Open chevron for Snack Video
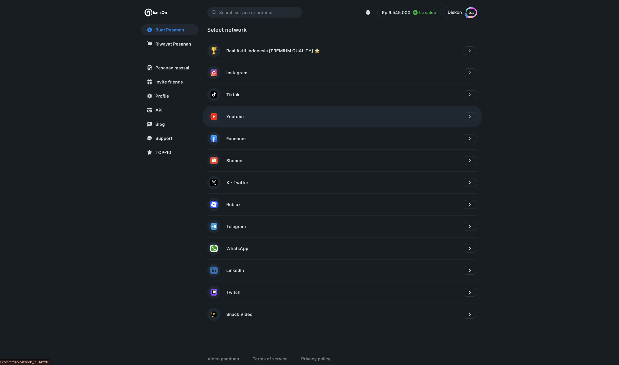 coord(470,314)
